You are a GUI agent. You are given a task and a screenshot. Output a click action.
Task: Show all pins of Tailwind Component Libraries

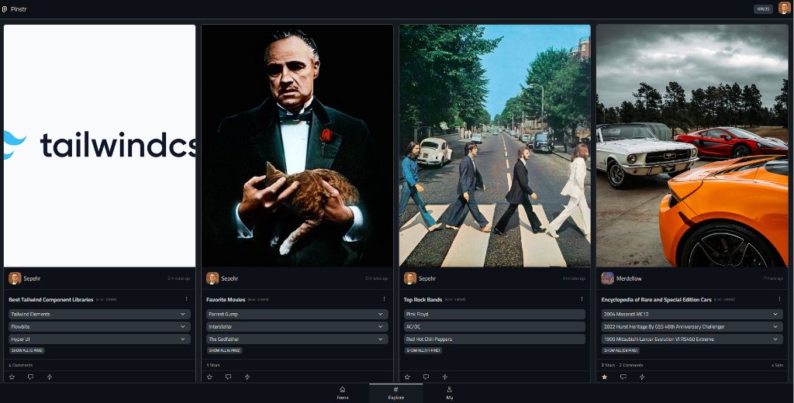point(27,350)
